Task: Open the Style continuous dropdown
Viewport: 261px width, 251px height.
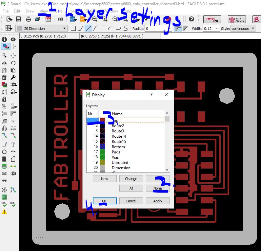Action: tap(243, 29)
